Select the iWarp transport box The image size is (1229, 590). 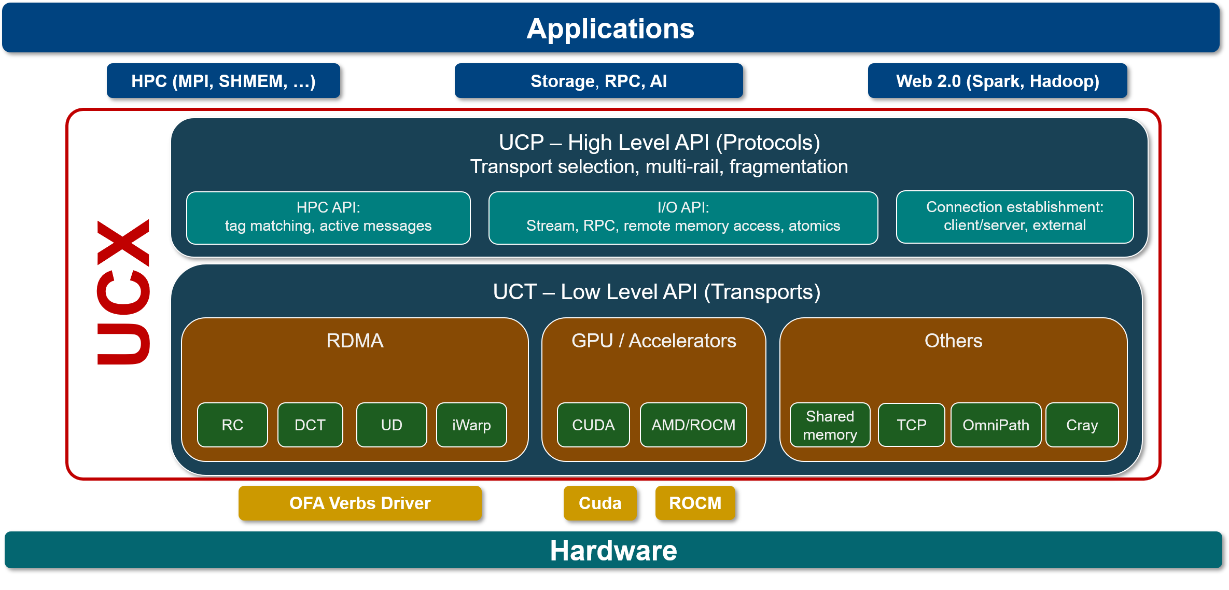[471, 425]
